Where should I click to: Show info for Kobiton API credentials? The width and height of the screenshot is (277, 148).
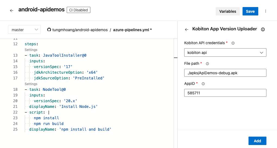[233, 43]
